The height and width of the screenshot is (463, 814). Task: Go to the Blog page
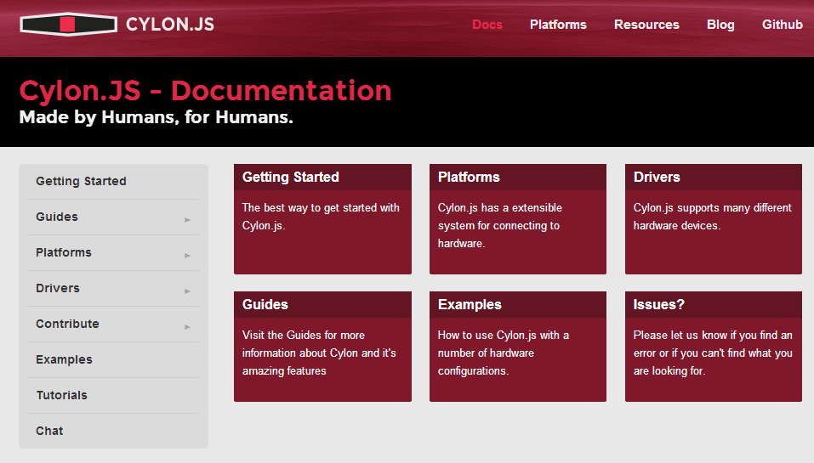pos(720,25)
